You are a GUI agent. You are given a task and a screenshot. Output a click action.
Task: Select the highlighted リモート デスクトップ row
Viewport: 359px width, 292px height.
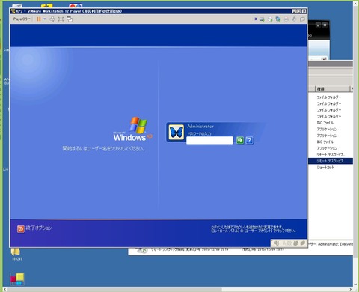pos(331,161)
